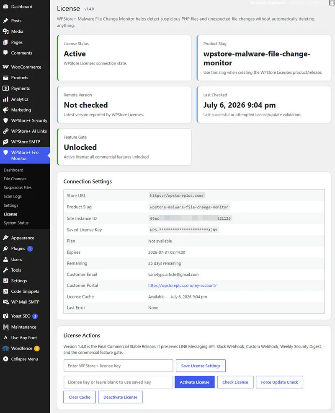The image size is (335, 413).
Task: Click the WooCommerce logo icon
Action: tap(5, 67)
